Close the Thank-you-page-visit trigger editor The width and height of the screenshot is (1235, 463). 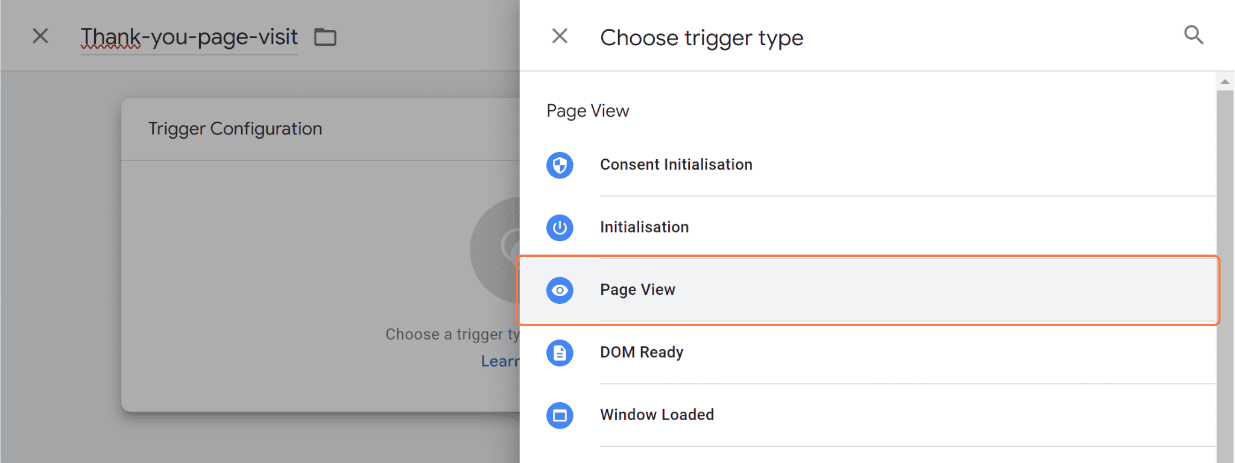tap(40, 36)
